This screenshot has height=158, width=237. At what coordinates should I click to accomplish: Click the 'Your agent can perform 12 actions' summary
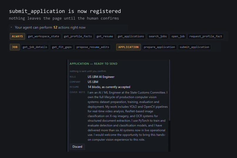[x=50, y=27]
